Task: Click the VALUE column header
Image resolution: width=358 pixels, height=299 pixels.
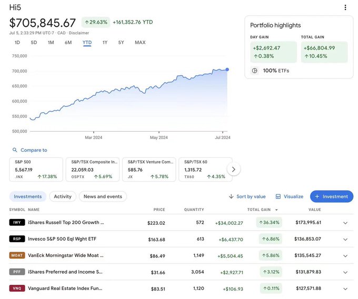Action: (315, 210)
